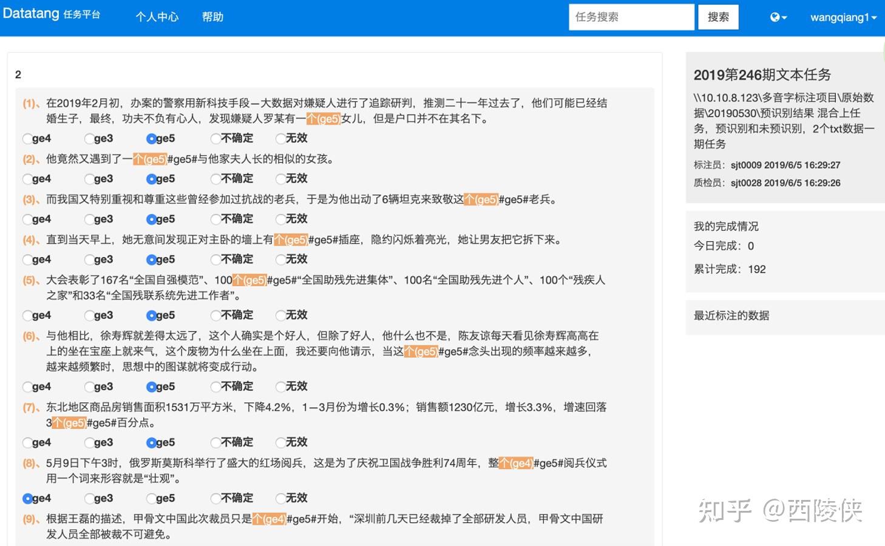Select ge3 for sentence (2)
This screenshot has width=885, height=546.
coord(89,179)
